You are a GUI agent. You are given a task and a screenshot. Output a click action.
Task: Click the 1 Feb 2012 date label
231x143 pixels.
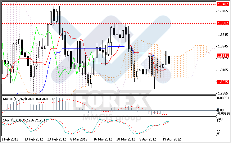(10, 139)
